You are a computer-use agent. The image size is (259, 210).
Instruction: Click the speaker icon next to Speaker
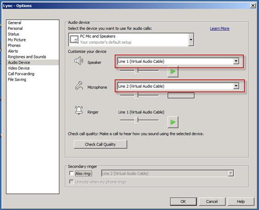(79, 61)
